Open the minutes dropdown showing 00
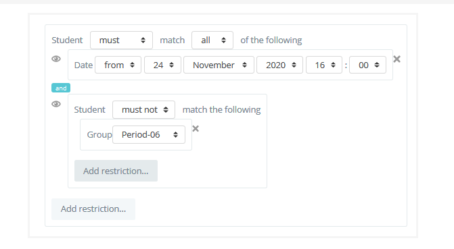The width and height of the screenshot is (454, 249). (x=367, y=65)
